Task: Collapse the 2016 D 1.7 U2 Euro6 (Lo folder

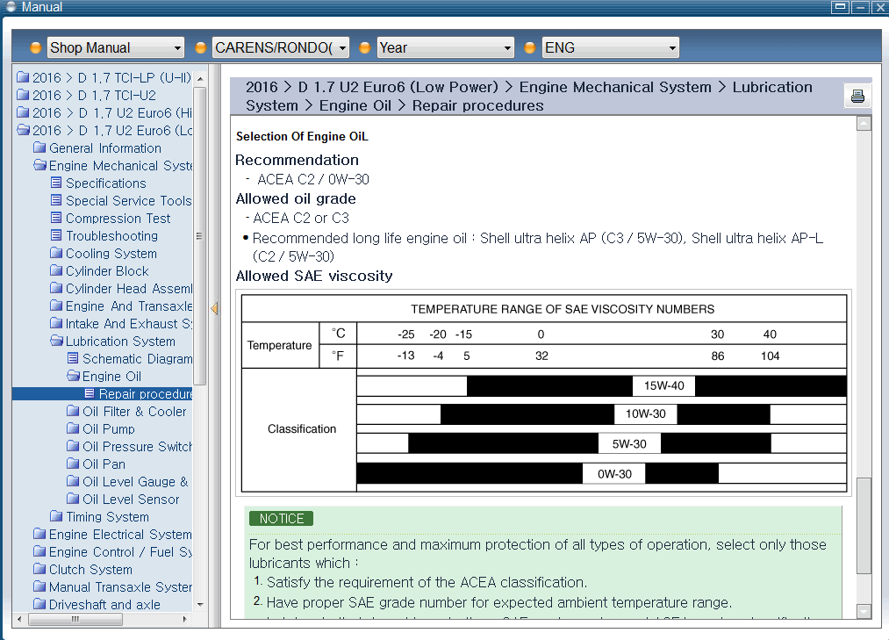Action: point(104,131)
